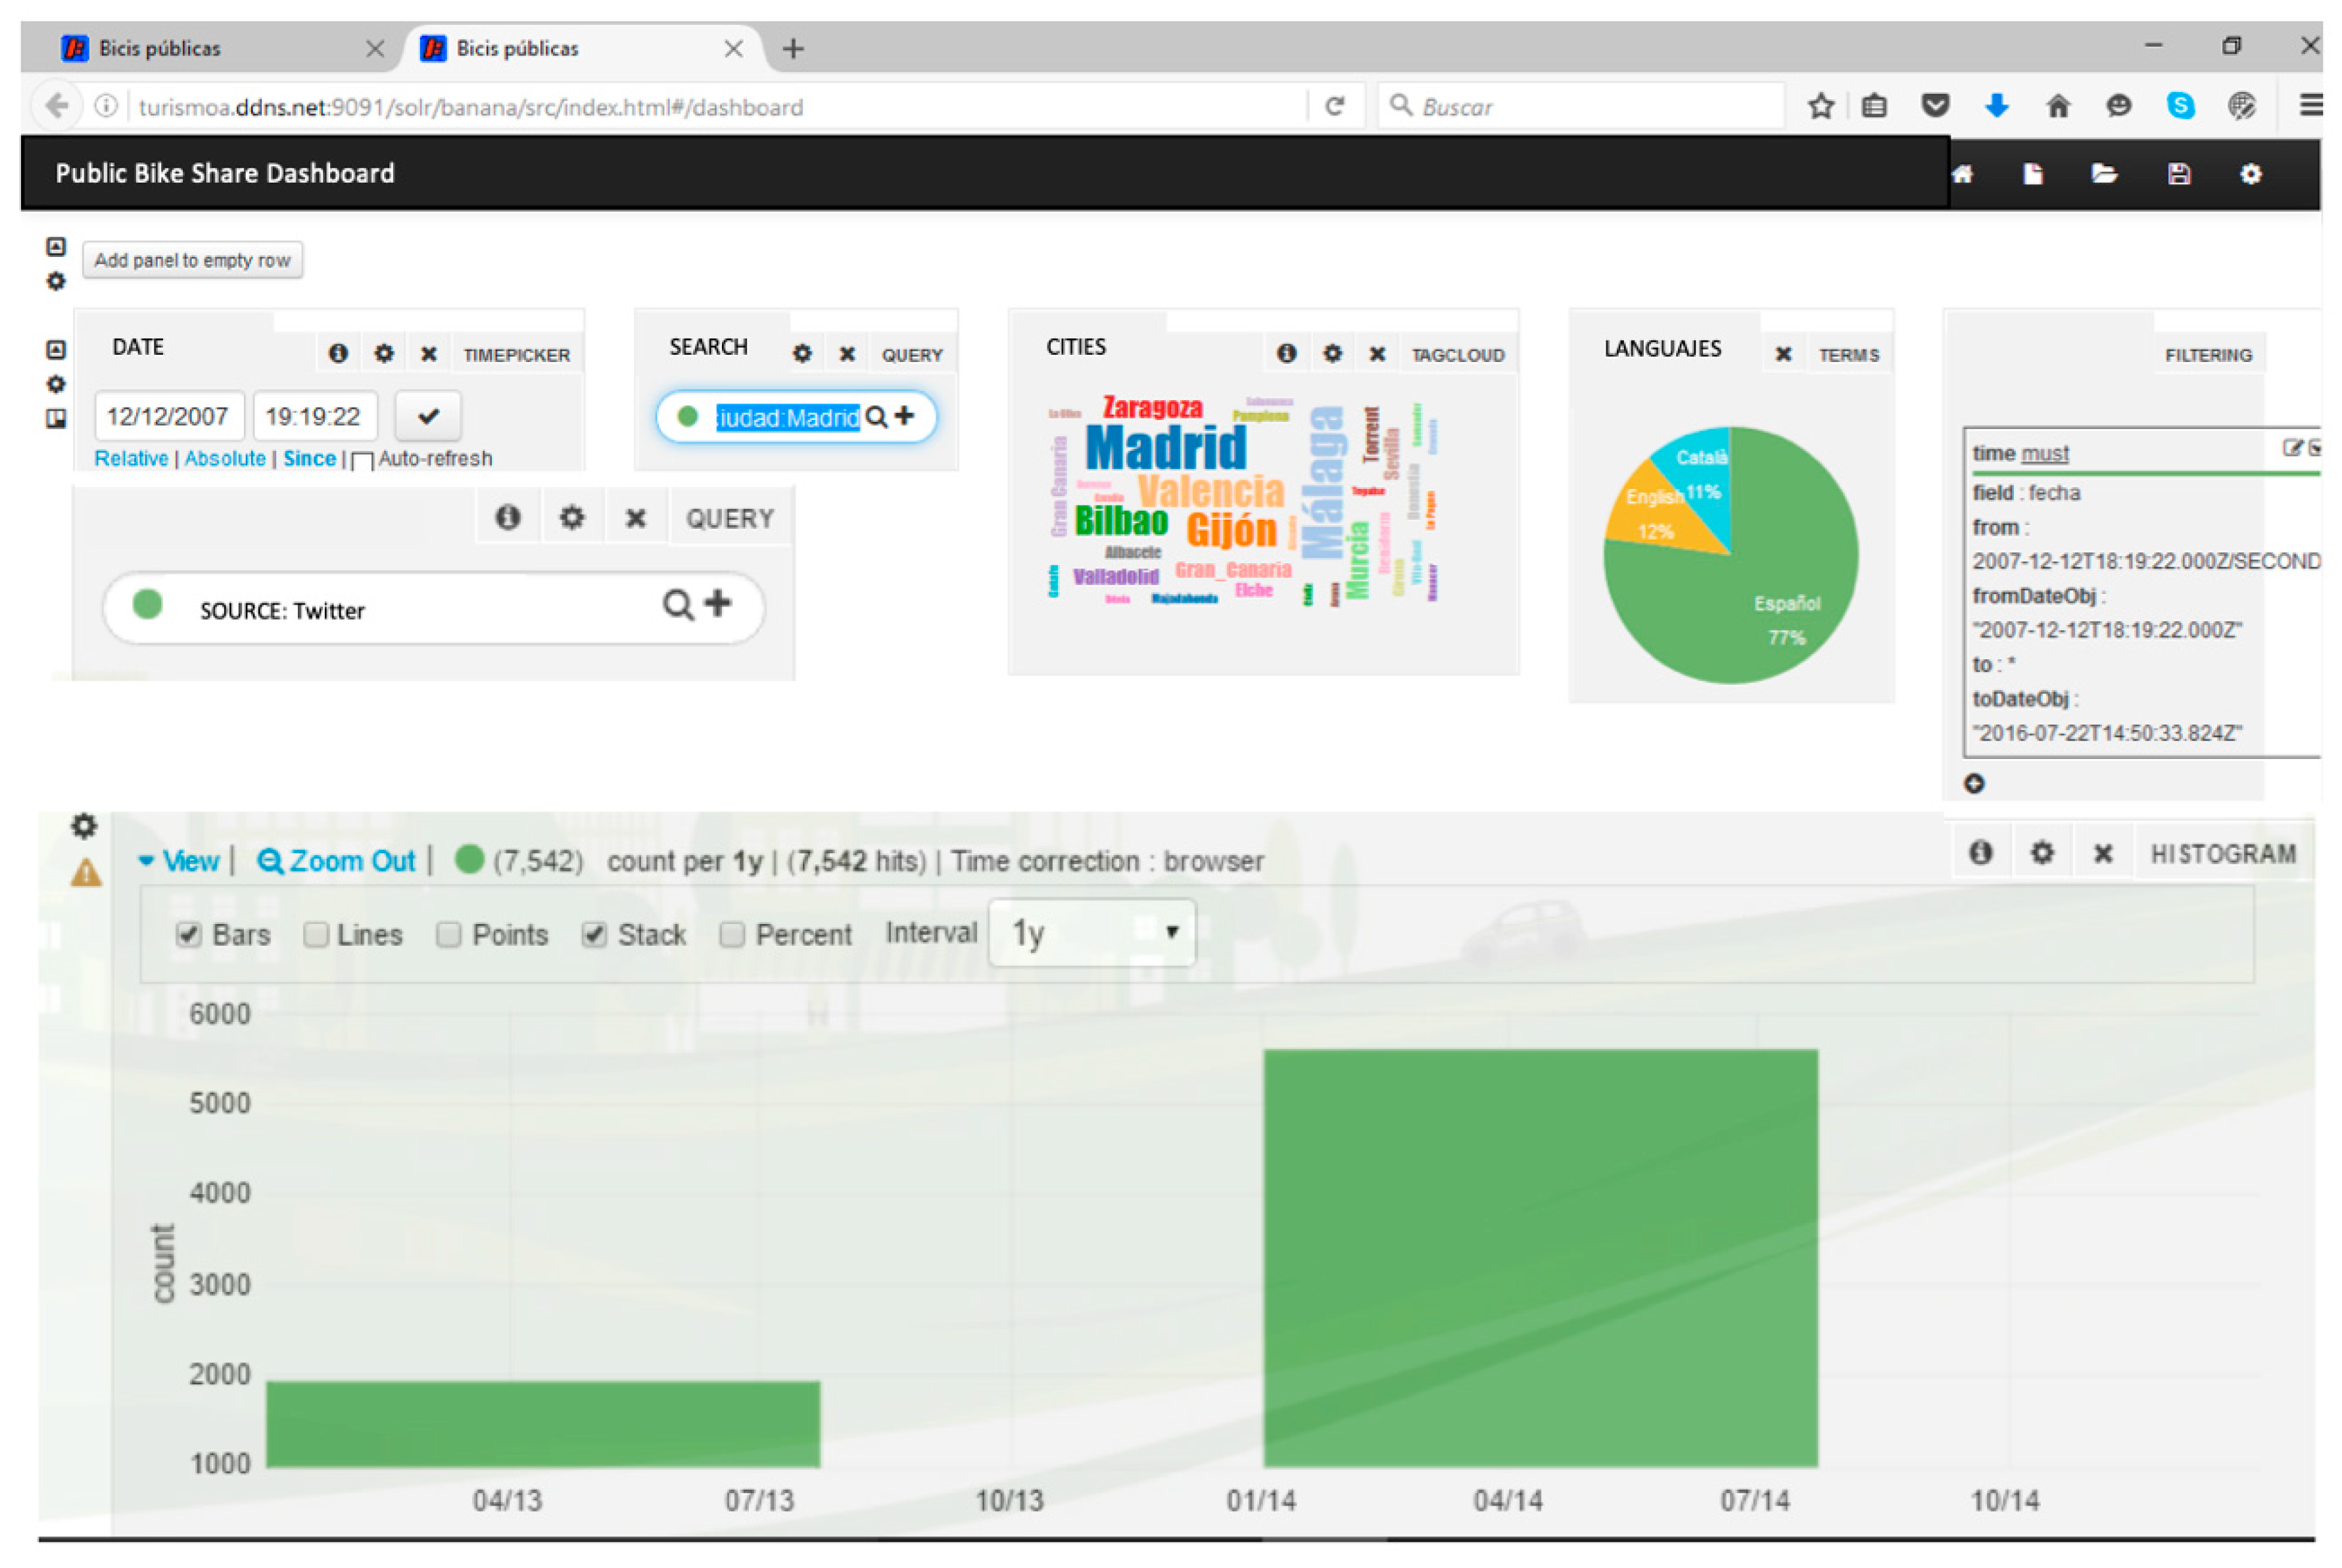Viewport: 2342px width, 1568px height.
Task: Open DATE panel info icon
Action: [x=338, y=353]
